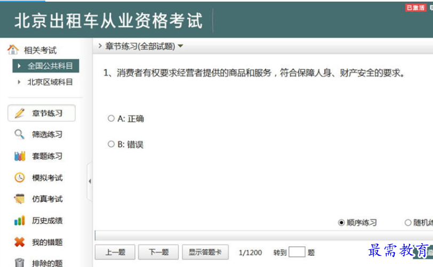Click the progress bar above the navigation buttons
This screenshot has width=433, height=267.
[264, 235]
